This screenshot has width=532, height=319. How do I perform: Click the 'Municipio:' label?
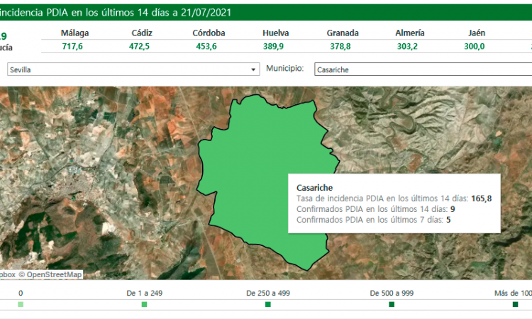(284, 69)
